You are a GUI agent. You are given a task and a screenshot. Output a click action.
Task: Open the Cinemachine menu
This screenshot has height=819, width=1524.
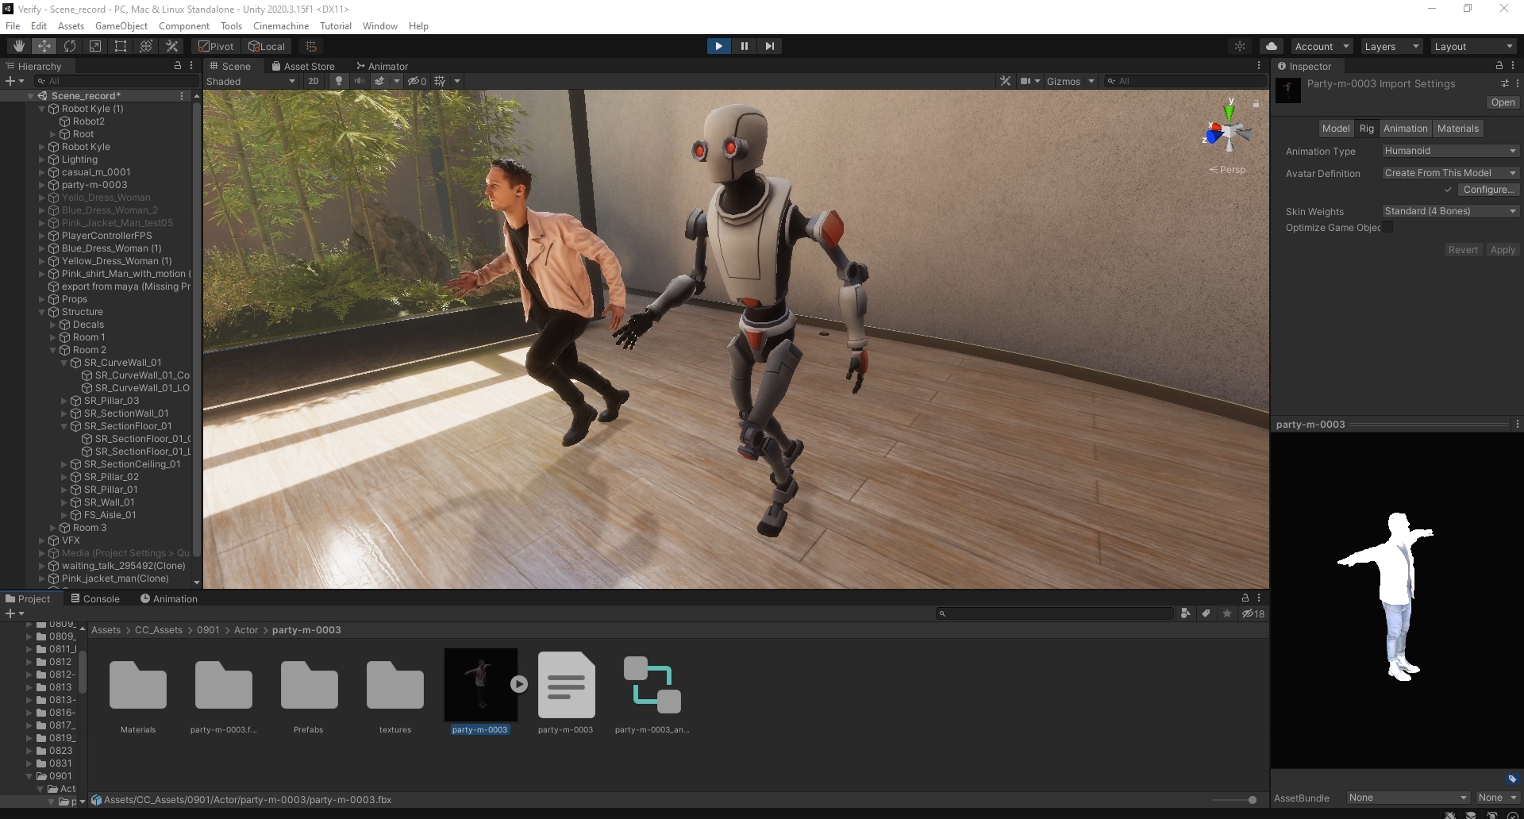click(281, 25)
